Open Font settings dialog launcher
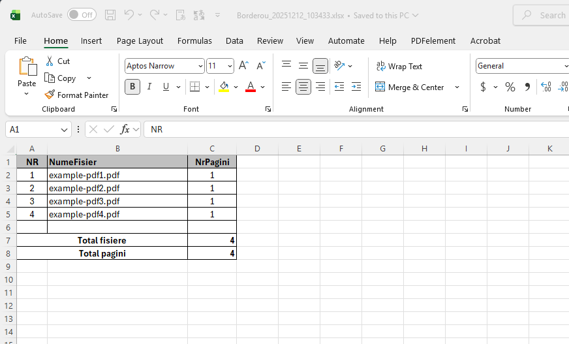The image size is (569, 344). [268, 109]
